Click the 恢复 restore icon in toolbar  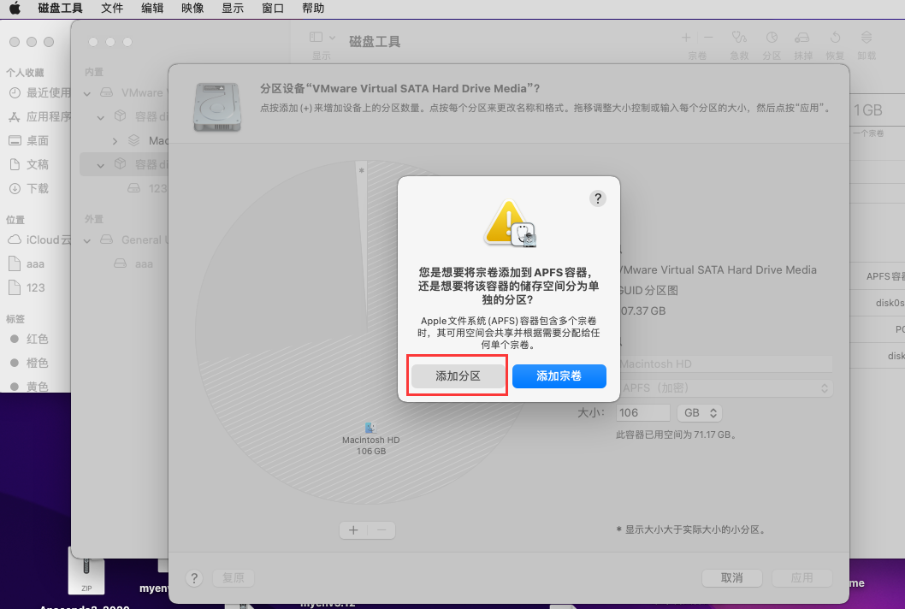pyautogui.click(x=835, y=38)
